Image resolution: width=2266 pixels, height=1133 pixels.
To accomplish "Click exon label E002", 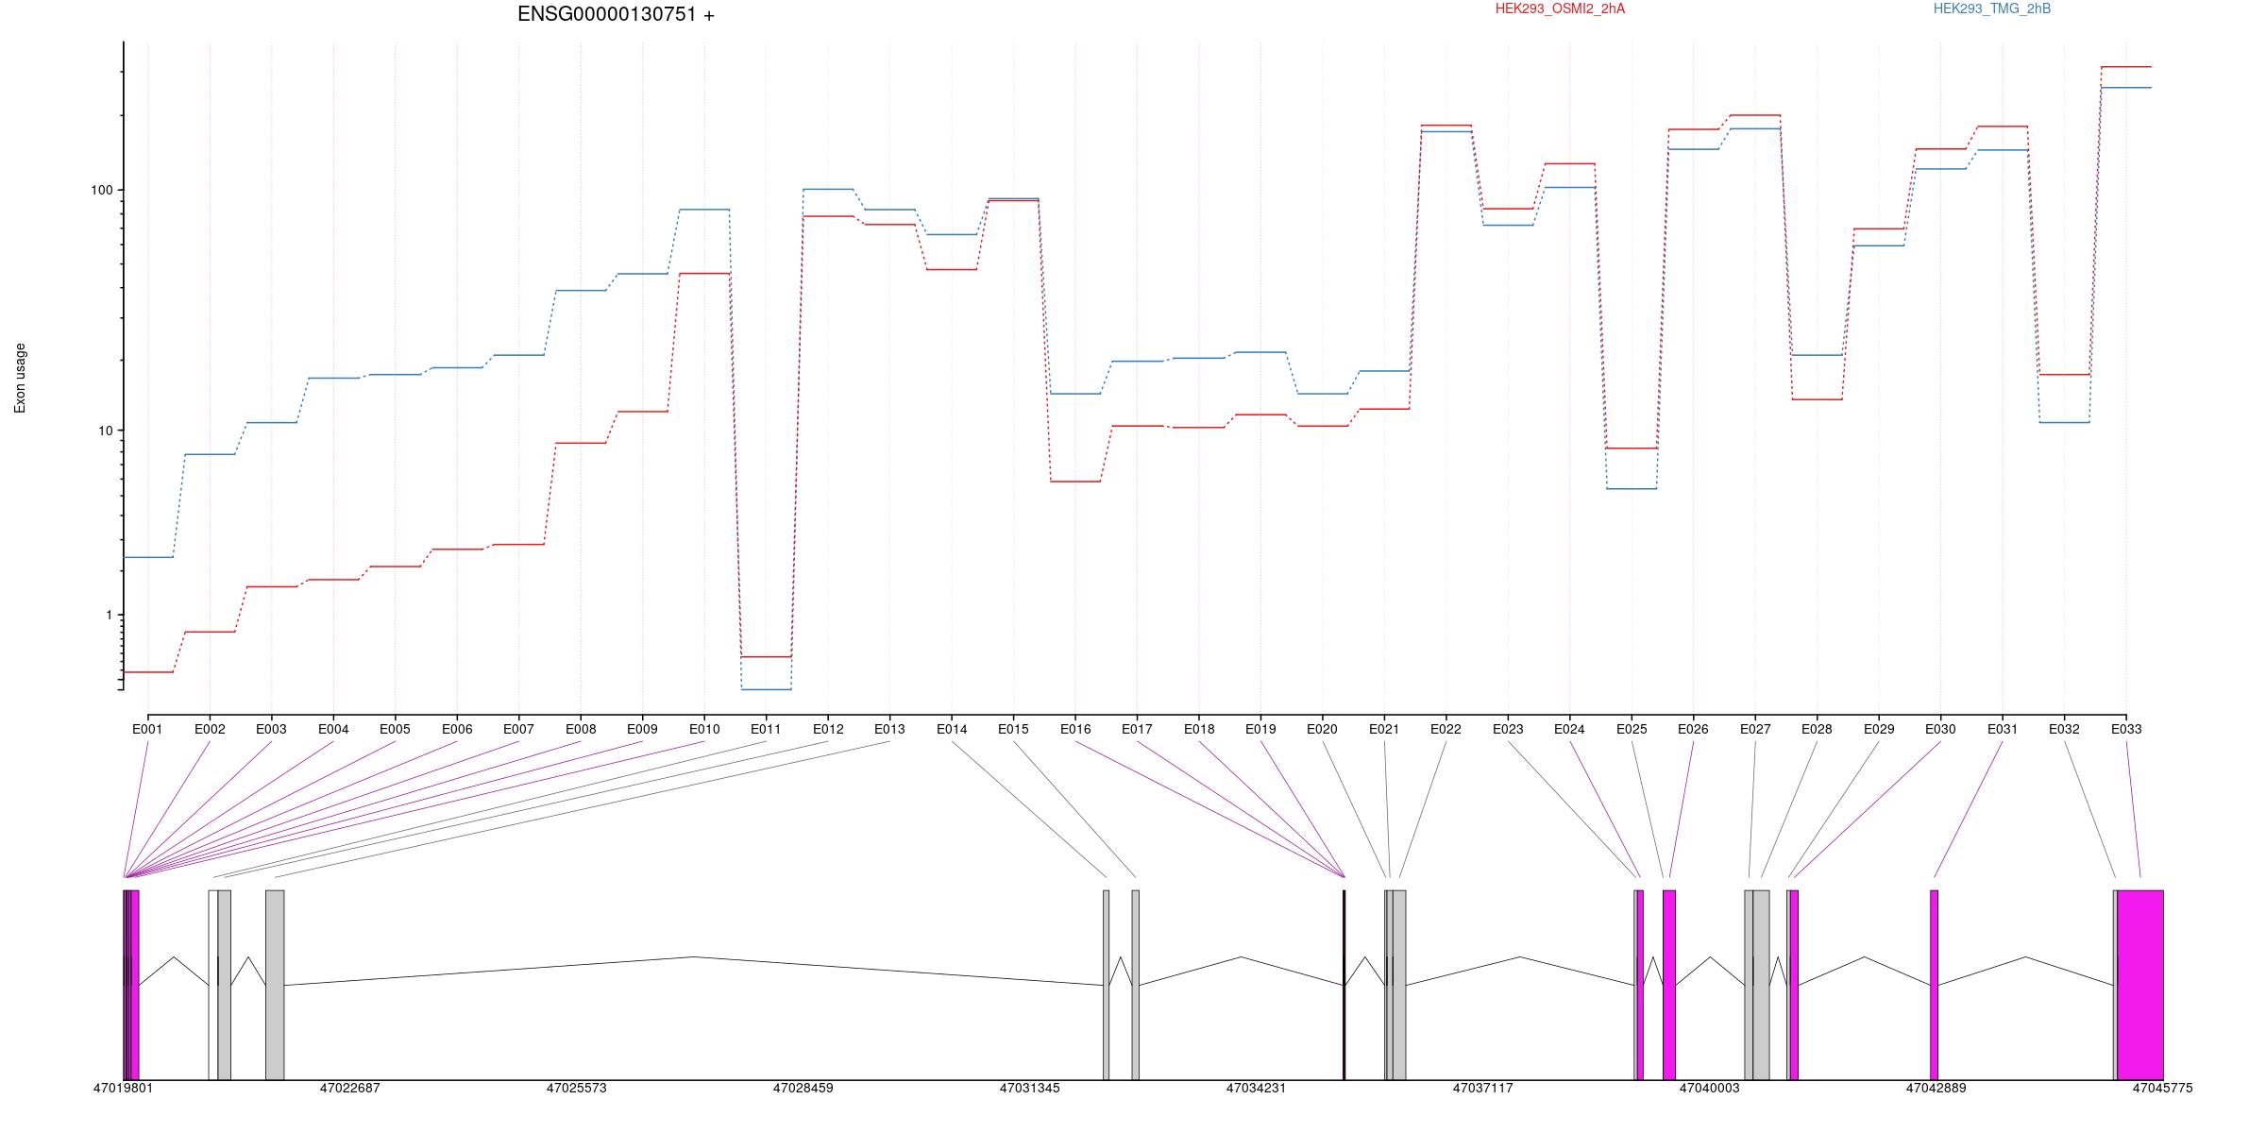I will [x=210, y=729].
